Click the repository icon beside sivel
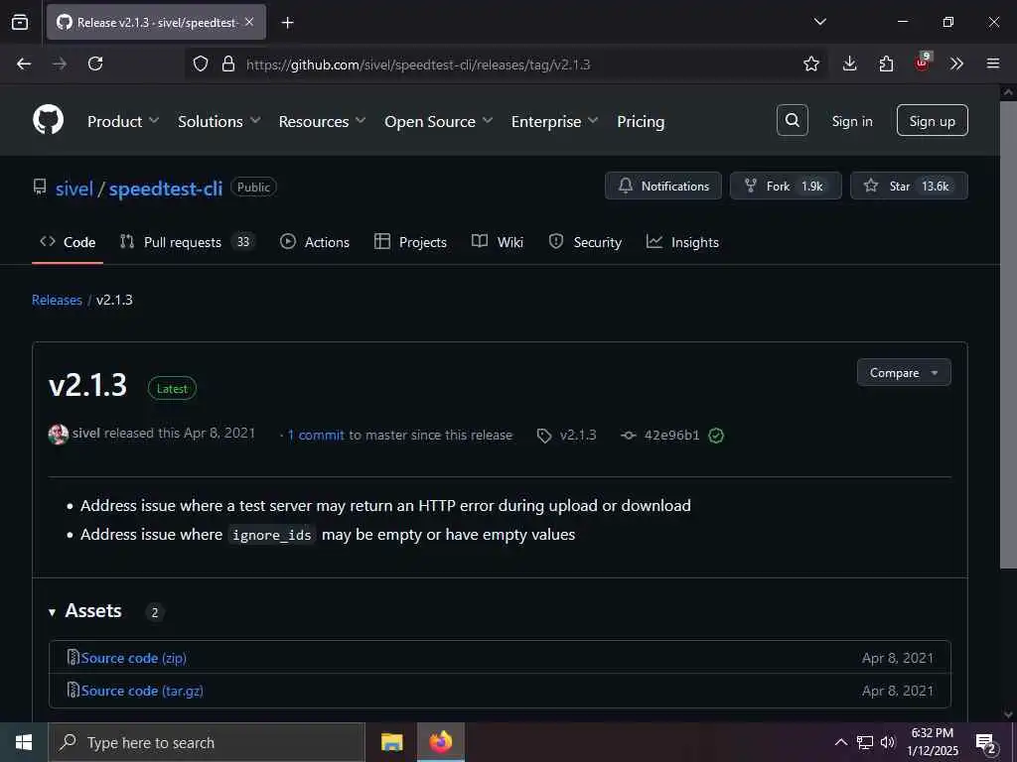 coord(40,188)
